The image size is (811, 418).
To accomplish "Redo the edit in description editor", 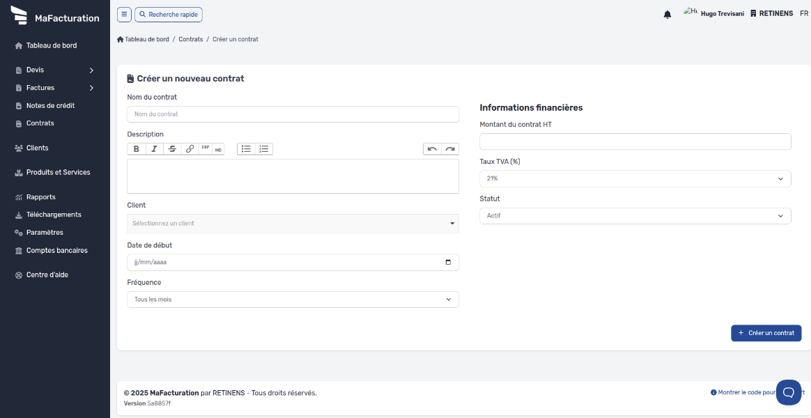I will (450, 149).
